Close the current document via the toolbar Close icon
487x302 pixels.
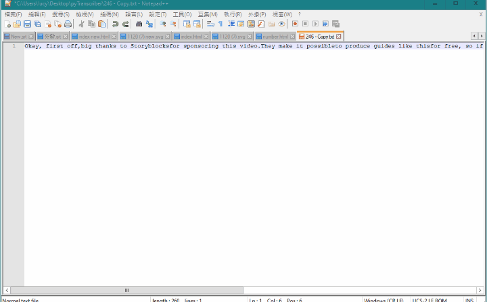pos(48,24)
